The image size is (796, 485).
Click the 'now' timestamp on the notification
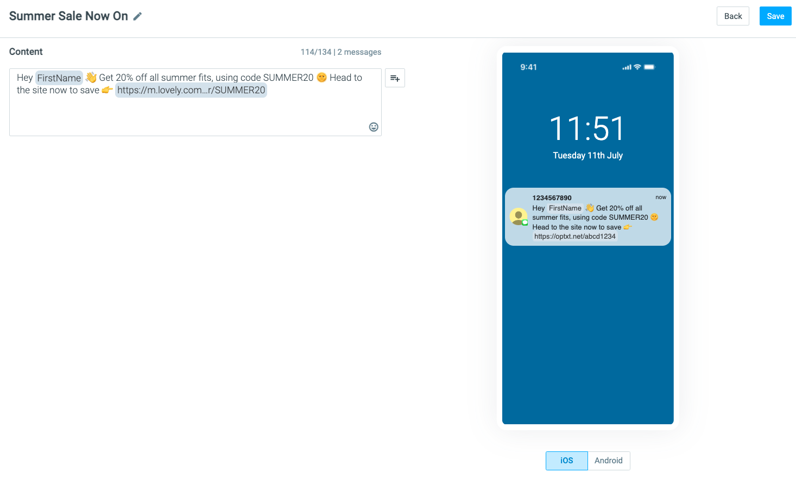pos(661,197)
